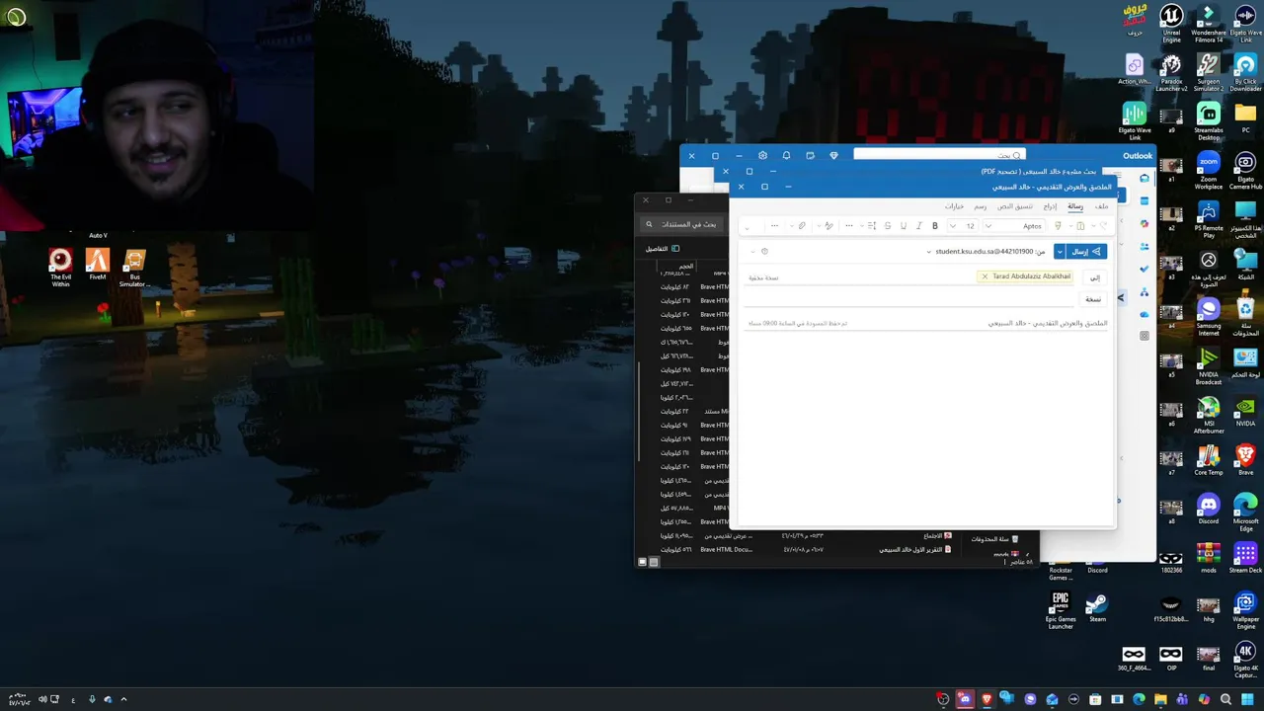This screenshot has height=711, width=1264.
Task: Toggle the التفاصيل details pane in File Explorer
Action: (x=662, y=249)
